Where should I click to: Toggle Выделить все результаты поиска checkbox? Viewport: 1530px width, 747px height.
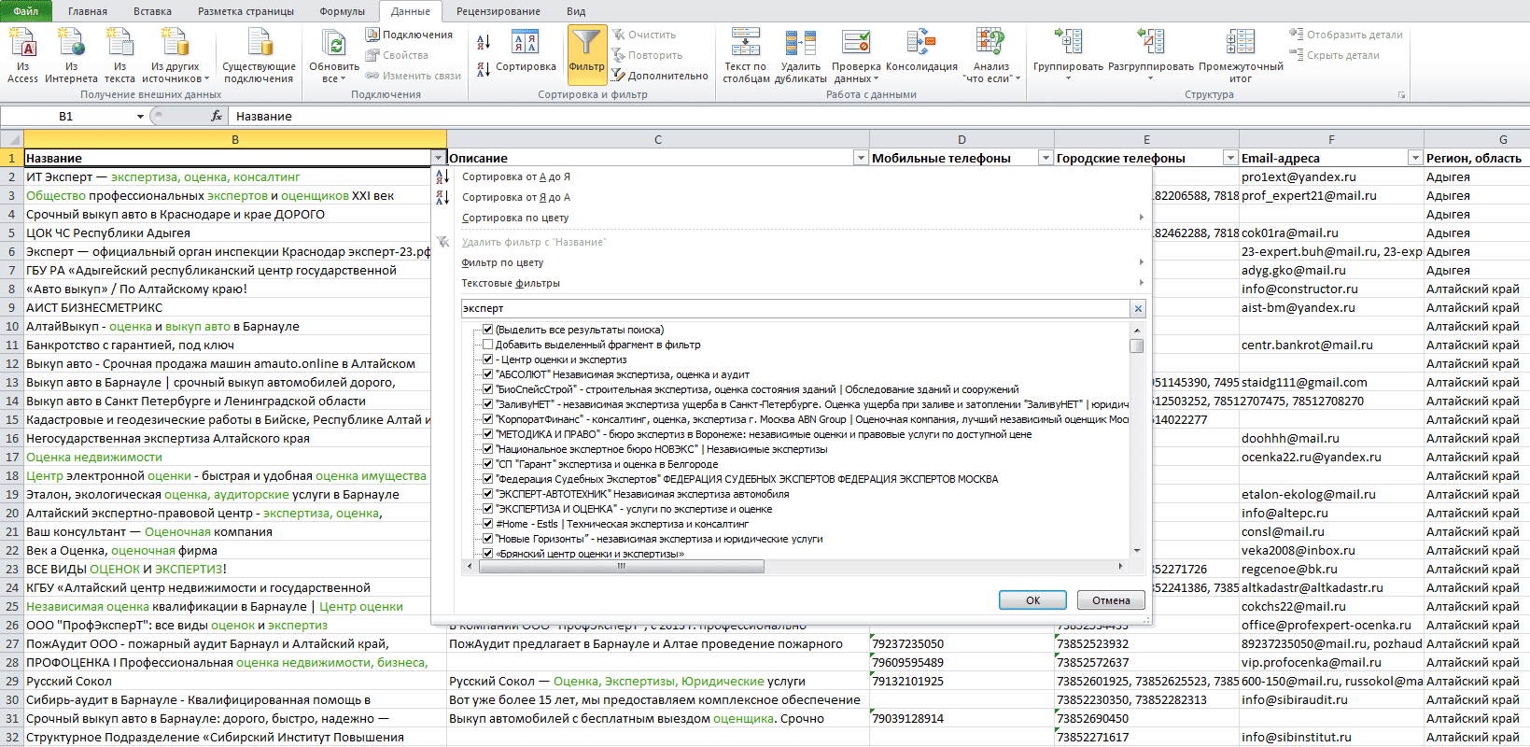[487, 330]
